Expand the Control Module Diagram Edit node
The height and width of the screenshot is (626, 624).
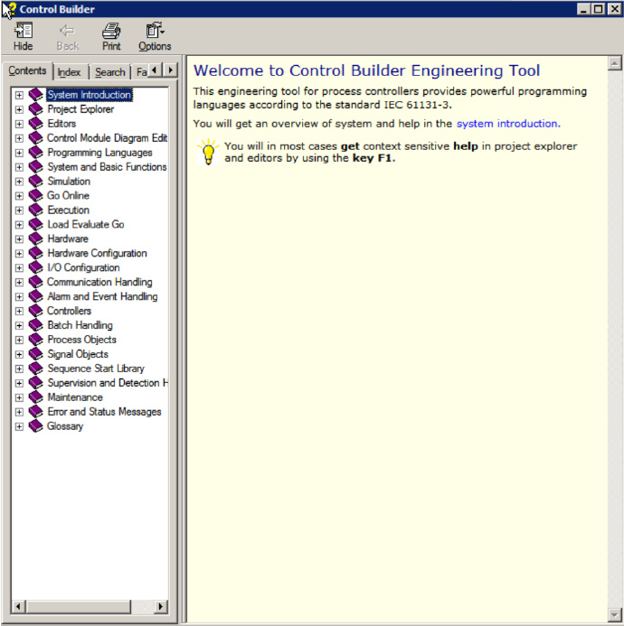tap(19, 138)
